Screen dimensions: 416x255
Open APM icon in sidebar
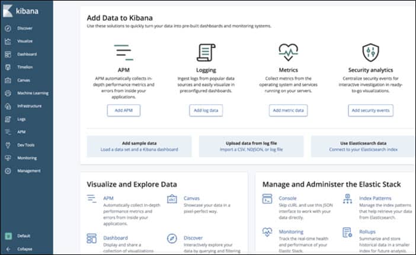tap(8, 132)
